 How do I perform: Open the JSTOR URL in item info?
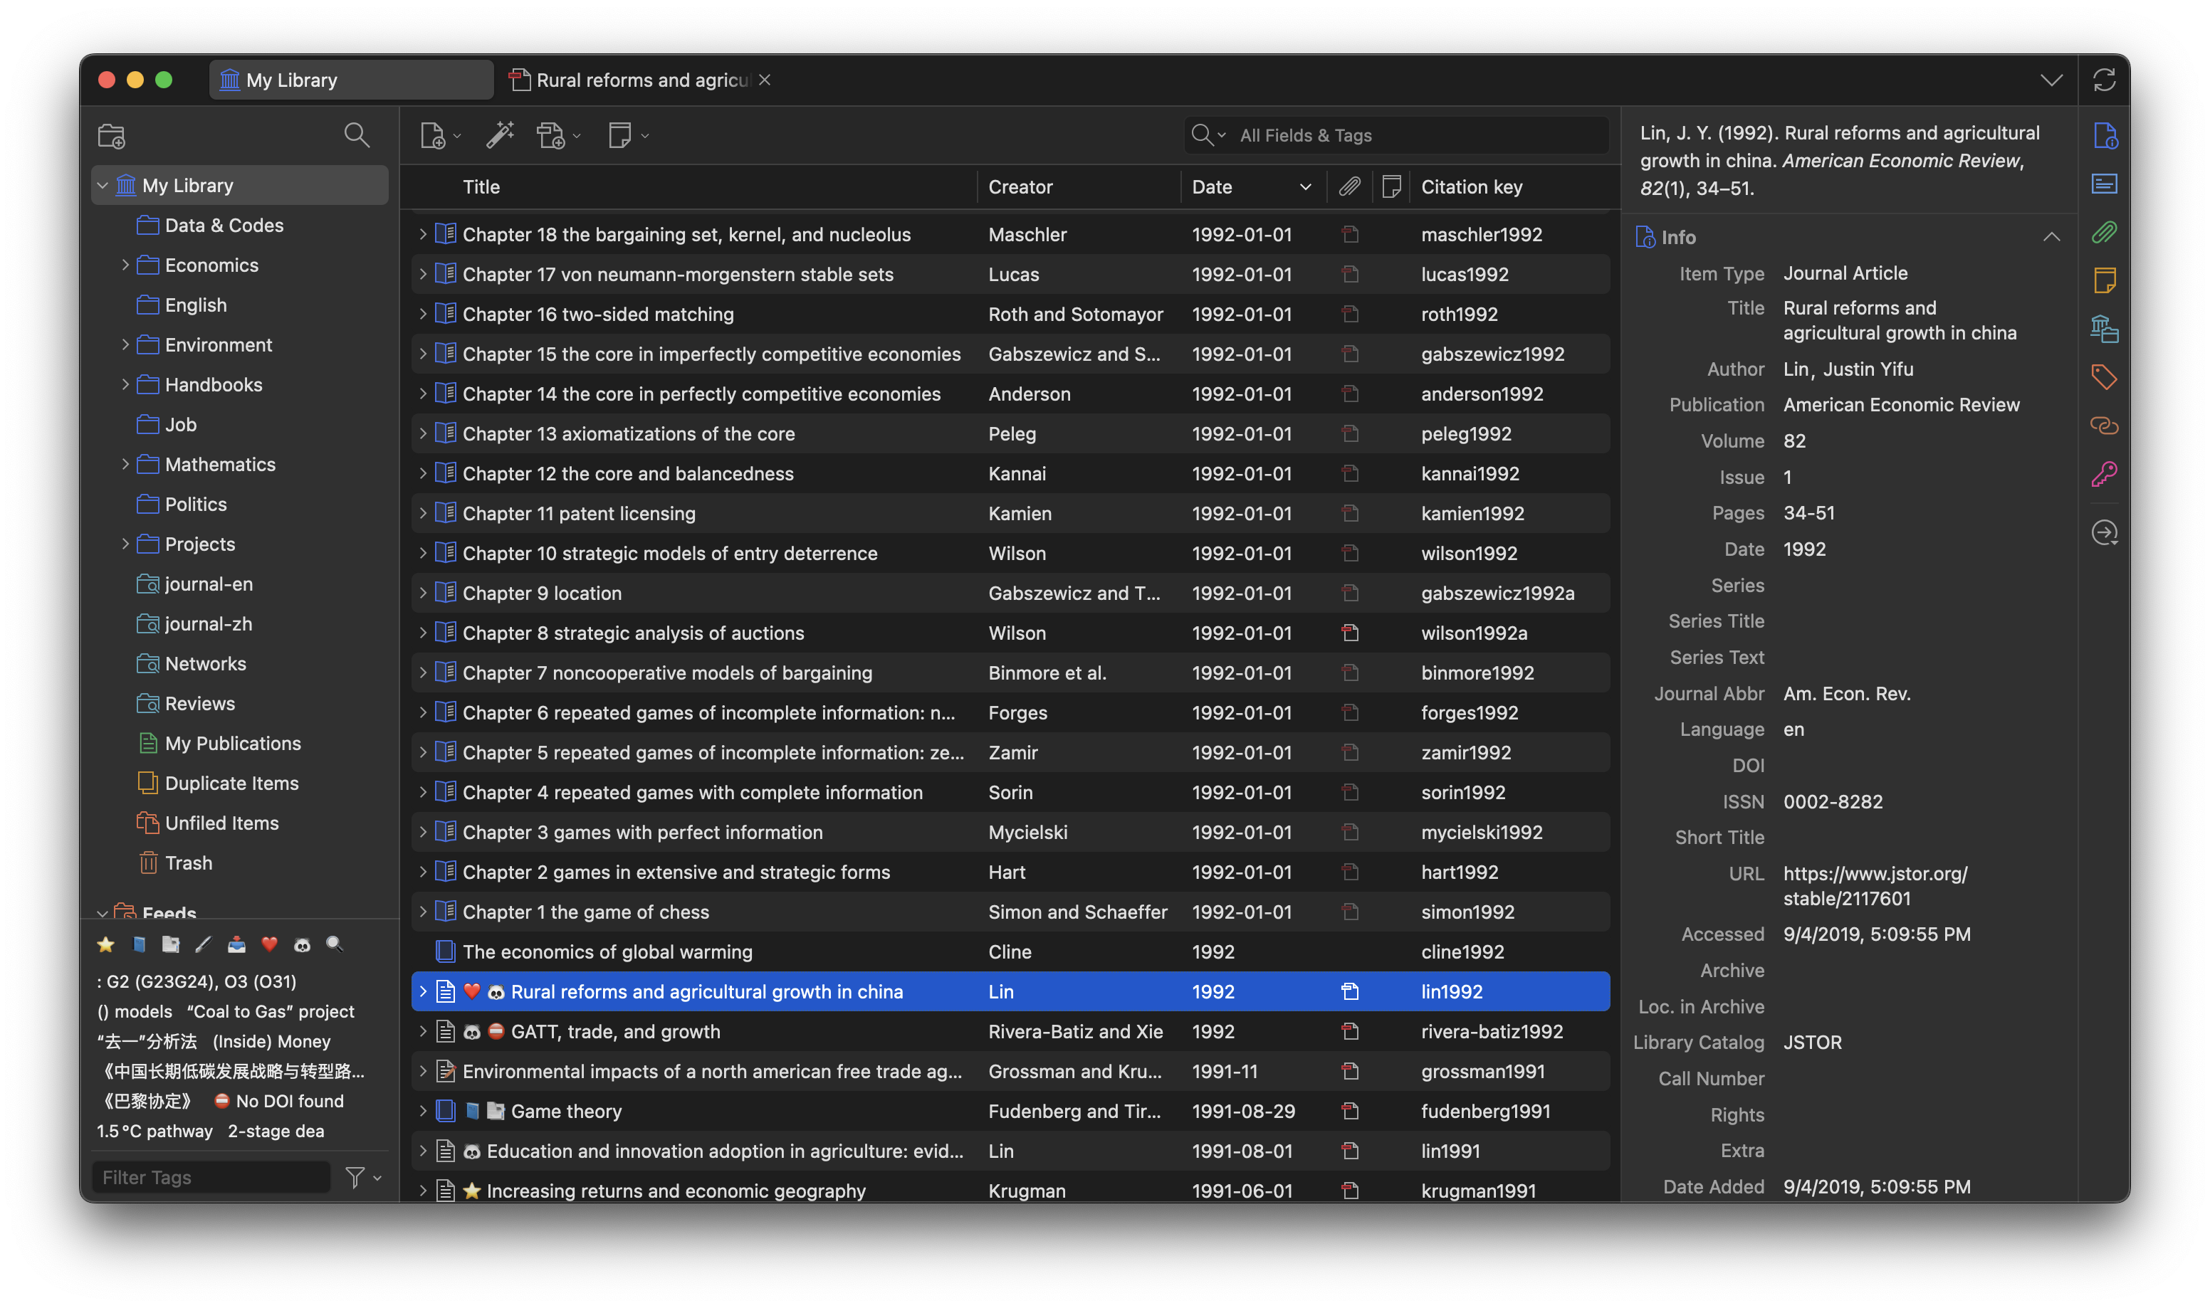[x=1874, y=886]
